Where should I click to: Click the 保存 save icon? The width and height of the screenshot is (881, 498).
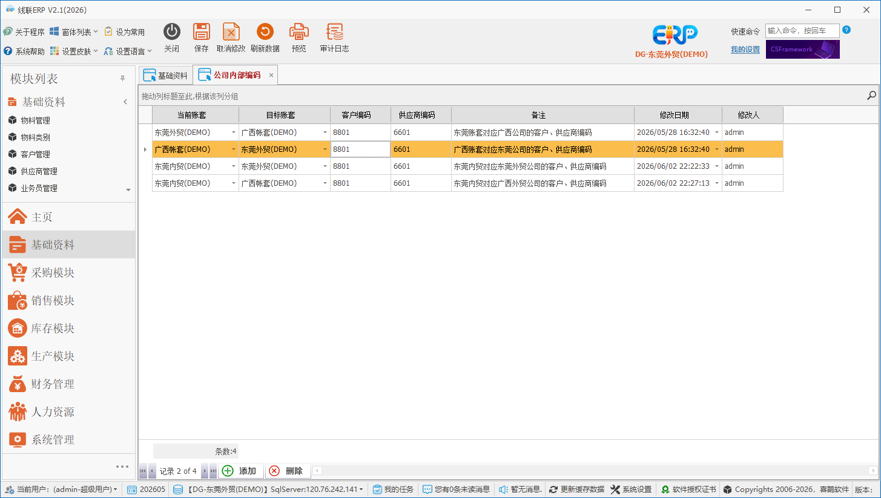[x=202, y=32]
